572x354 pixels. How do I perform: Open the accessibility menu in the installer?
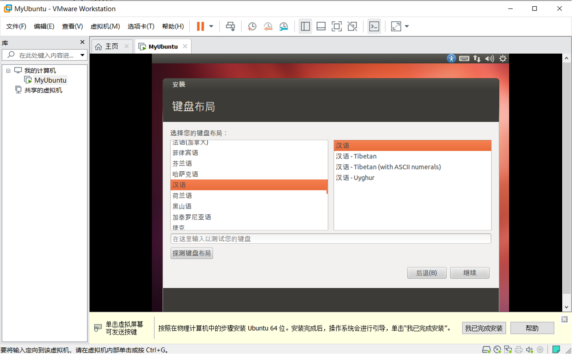(451, 59)
